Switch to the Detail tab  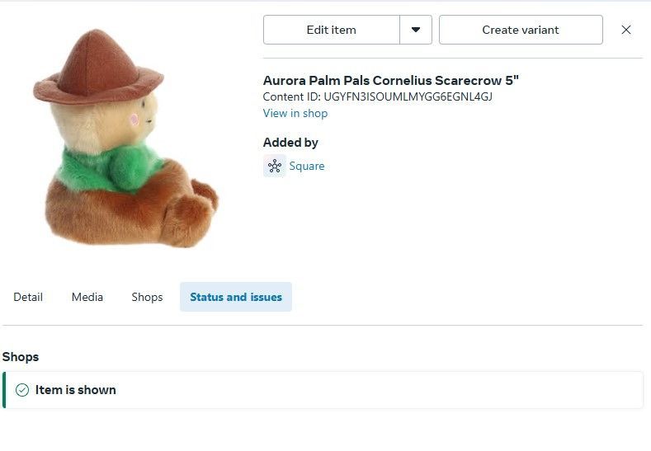[x=28, y=297]
